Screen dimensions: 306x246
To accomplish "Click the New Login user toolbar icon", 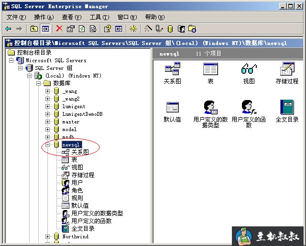I will tap(182, 29).
